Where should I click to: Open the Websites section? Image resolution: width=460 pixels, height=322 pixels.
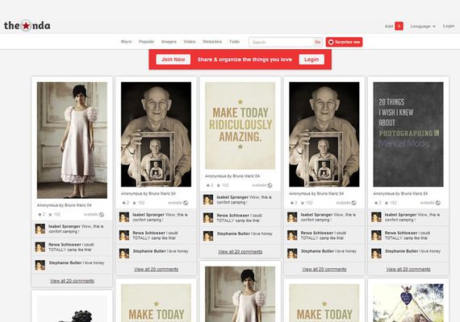pos(212,42)
